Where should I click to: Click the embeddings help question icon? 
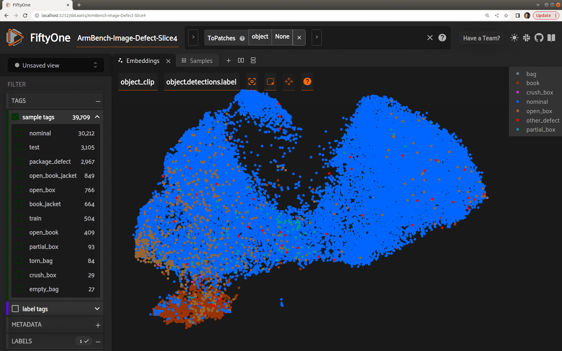(307, 82)
